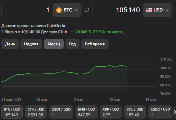Viewport: 176px width, 120px height.
Task: Click the 21 апр. 2025 axis label
Action: (x=11, y=100)
